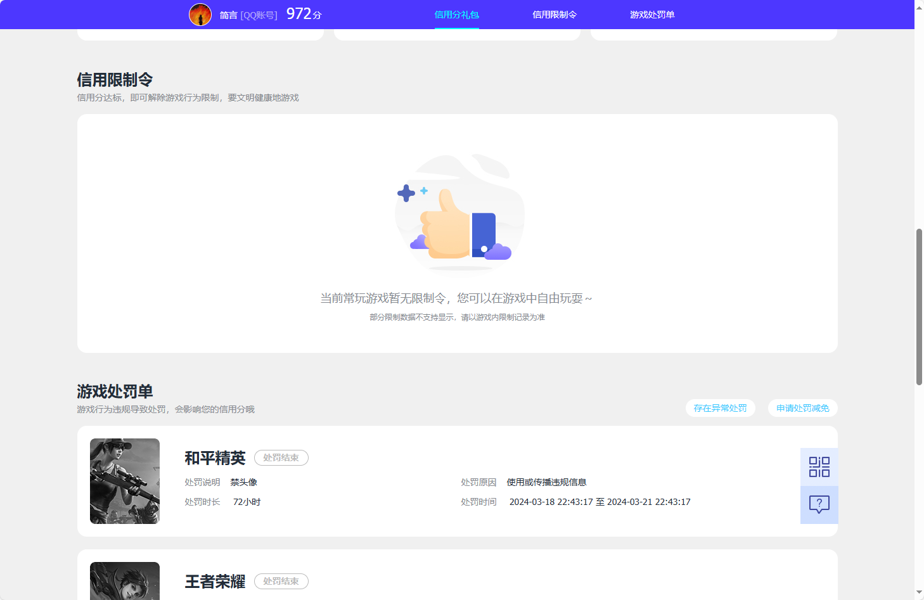
Task: Switch to the 游戏处罚单 tab
Action: coord(653,14)
